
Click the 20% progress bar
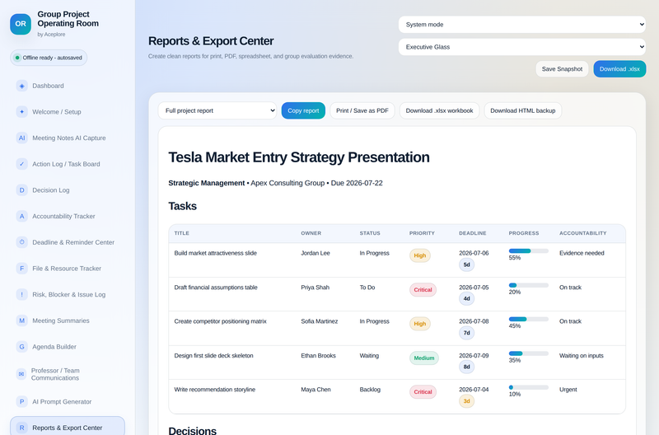click(528, 285)
